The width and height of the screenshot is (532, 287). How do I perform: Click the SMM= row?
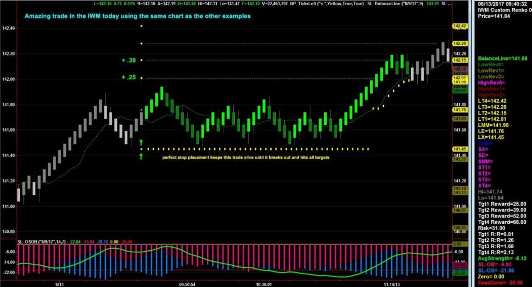(486, 162)
